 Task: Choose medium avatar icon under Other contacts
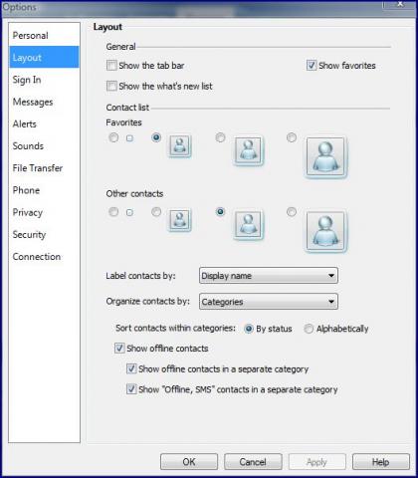coord(220,212)
